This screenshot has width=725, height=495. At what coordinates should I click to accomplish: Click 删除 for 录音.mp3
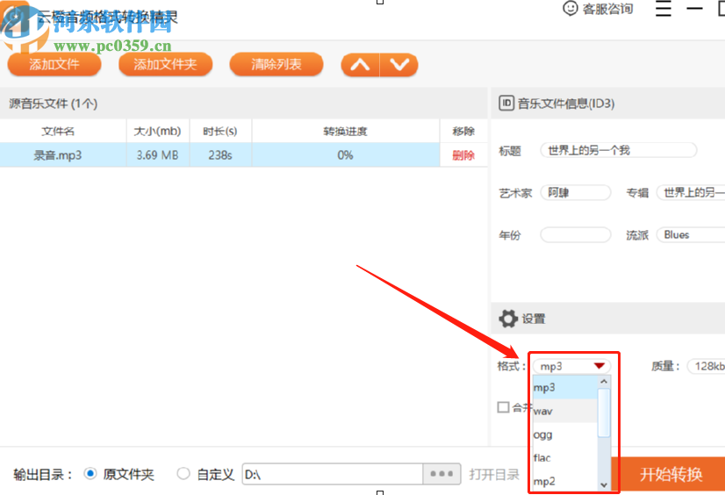[463, 155]
